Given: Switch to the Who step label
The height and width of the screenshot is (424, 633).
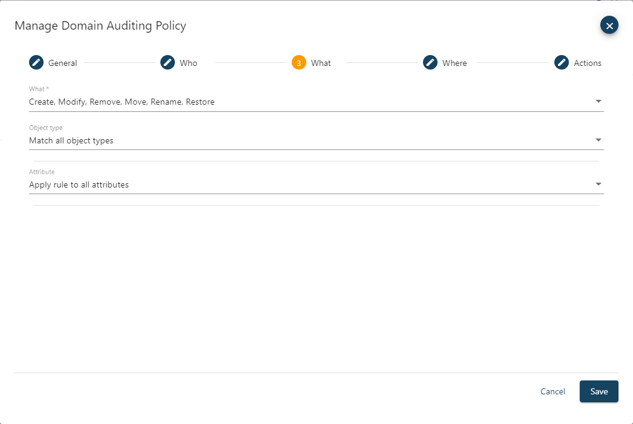Looking at the screenshot, I should (x=188, y=63).
